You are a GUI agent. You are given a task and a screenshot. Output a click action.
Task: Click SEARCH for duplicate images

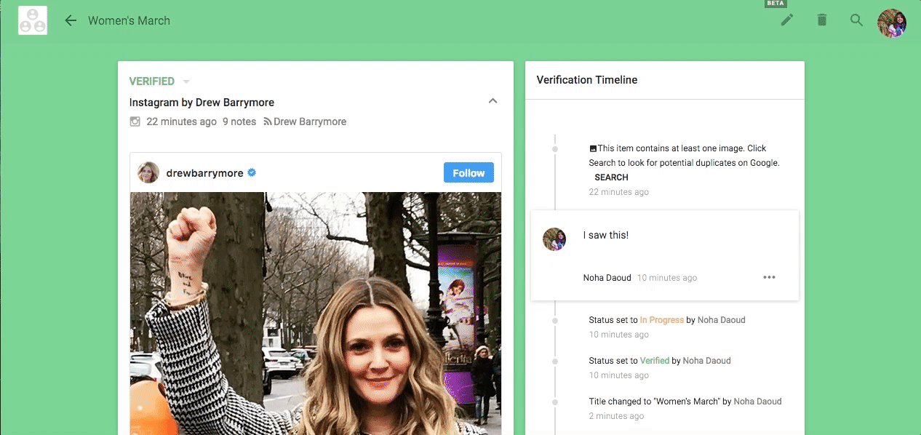611,177
